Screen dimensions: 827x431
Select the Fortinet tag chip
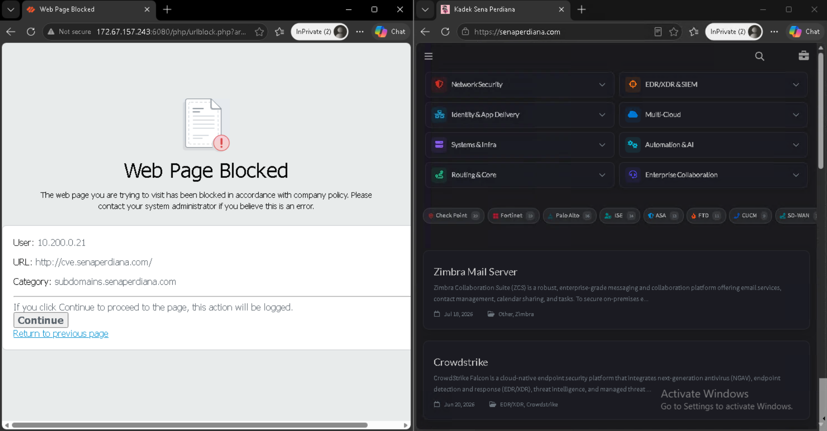pyautogui.click(x=513, y=216)
